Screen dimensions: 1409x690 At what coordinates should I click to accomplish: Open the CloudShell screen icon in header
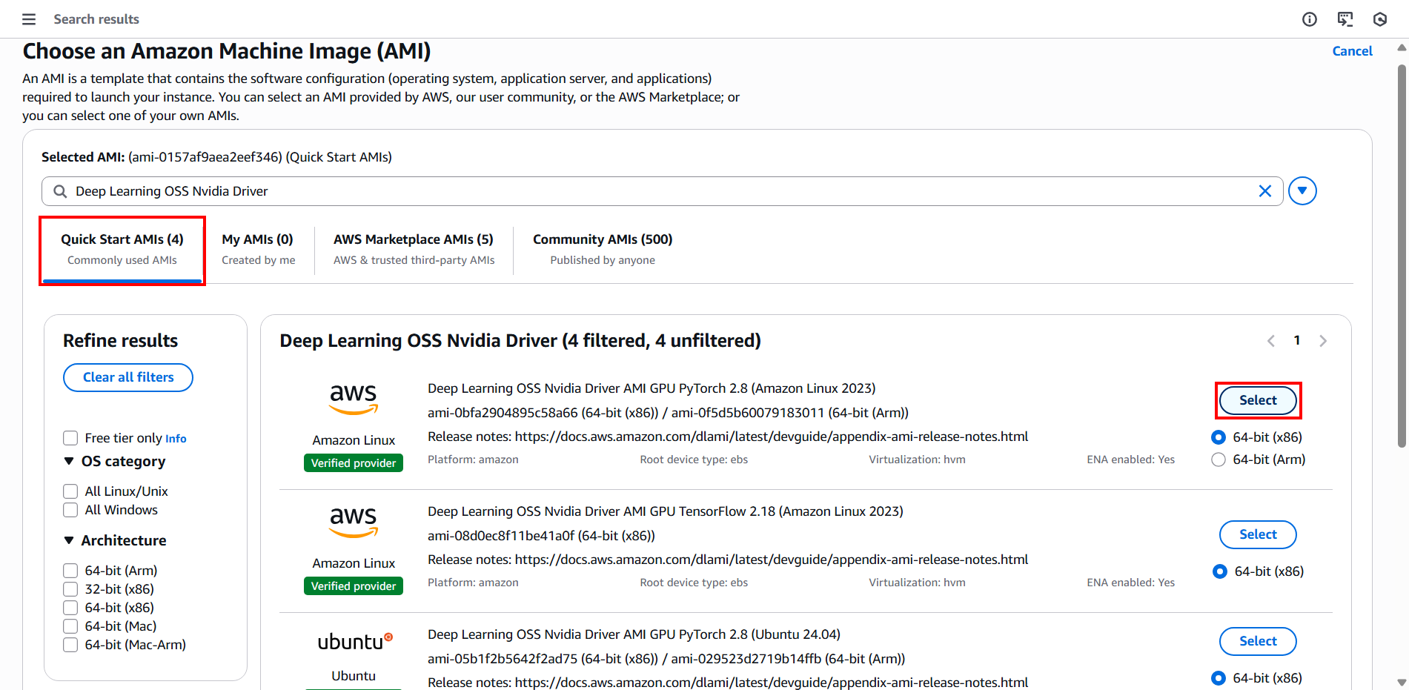[1345, 19]
